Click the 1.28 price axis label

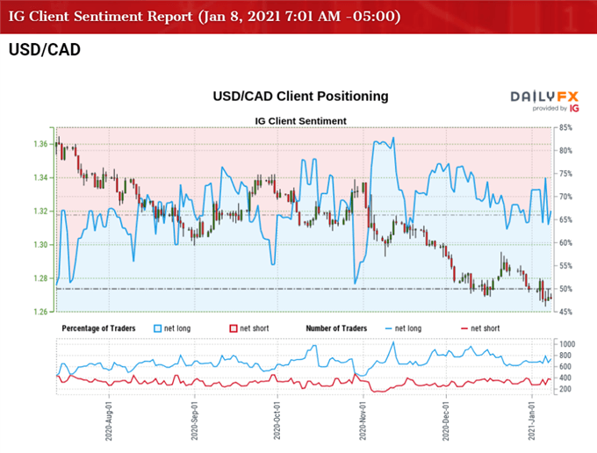[x=40, y=278]
